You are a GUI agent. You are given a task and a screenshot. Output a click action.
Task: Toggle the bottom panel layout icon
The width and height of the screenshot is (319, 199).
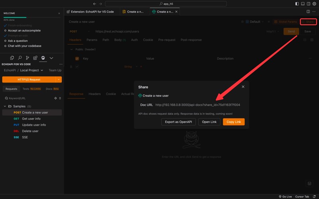[303, 4]
